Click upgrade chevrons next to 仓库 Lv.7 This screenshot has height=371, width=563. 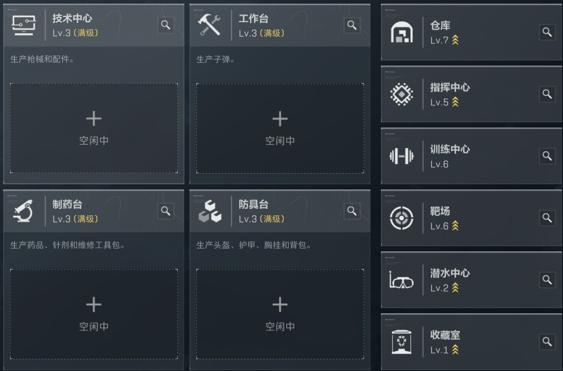pyautogui.click(x=455, y=40)
